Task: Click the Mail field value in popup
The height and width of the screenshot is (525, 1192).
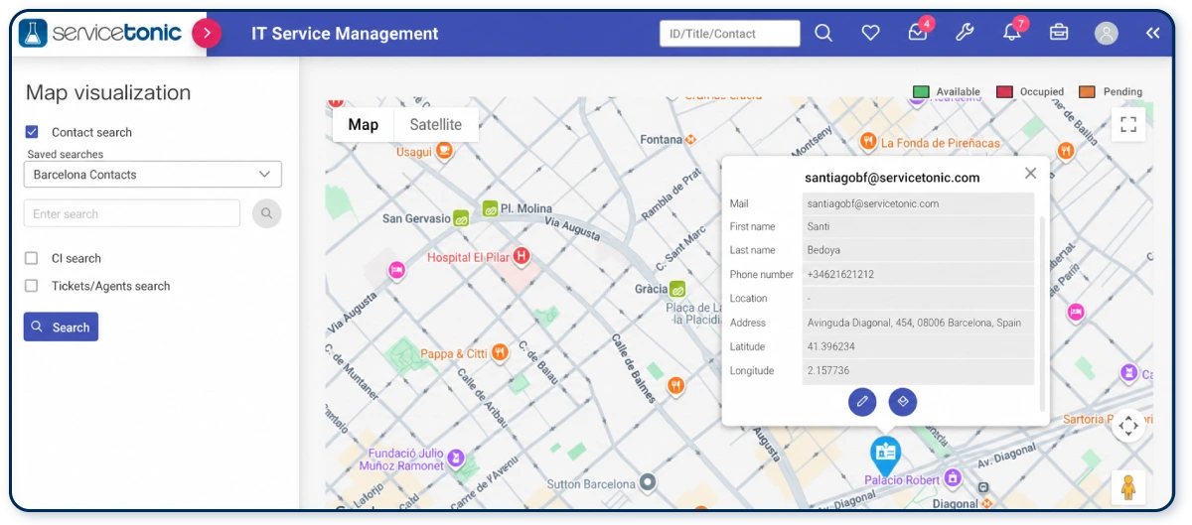Action: point(918,203)
